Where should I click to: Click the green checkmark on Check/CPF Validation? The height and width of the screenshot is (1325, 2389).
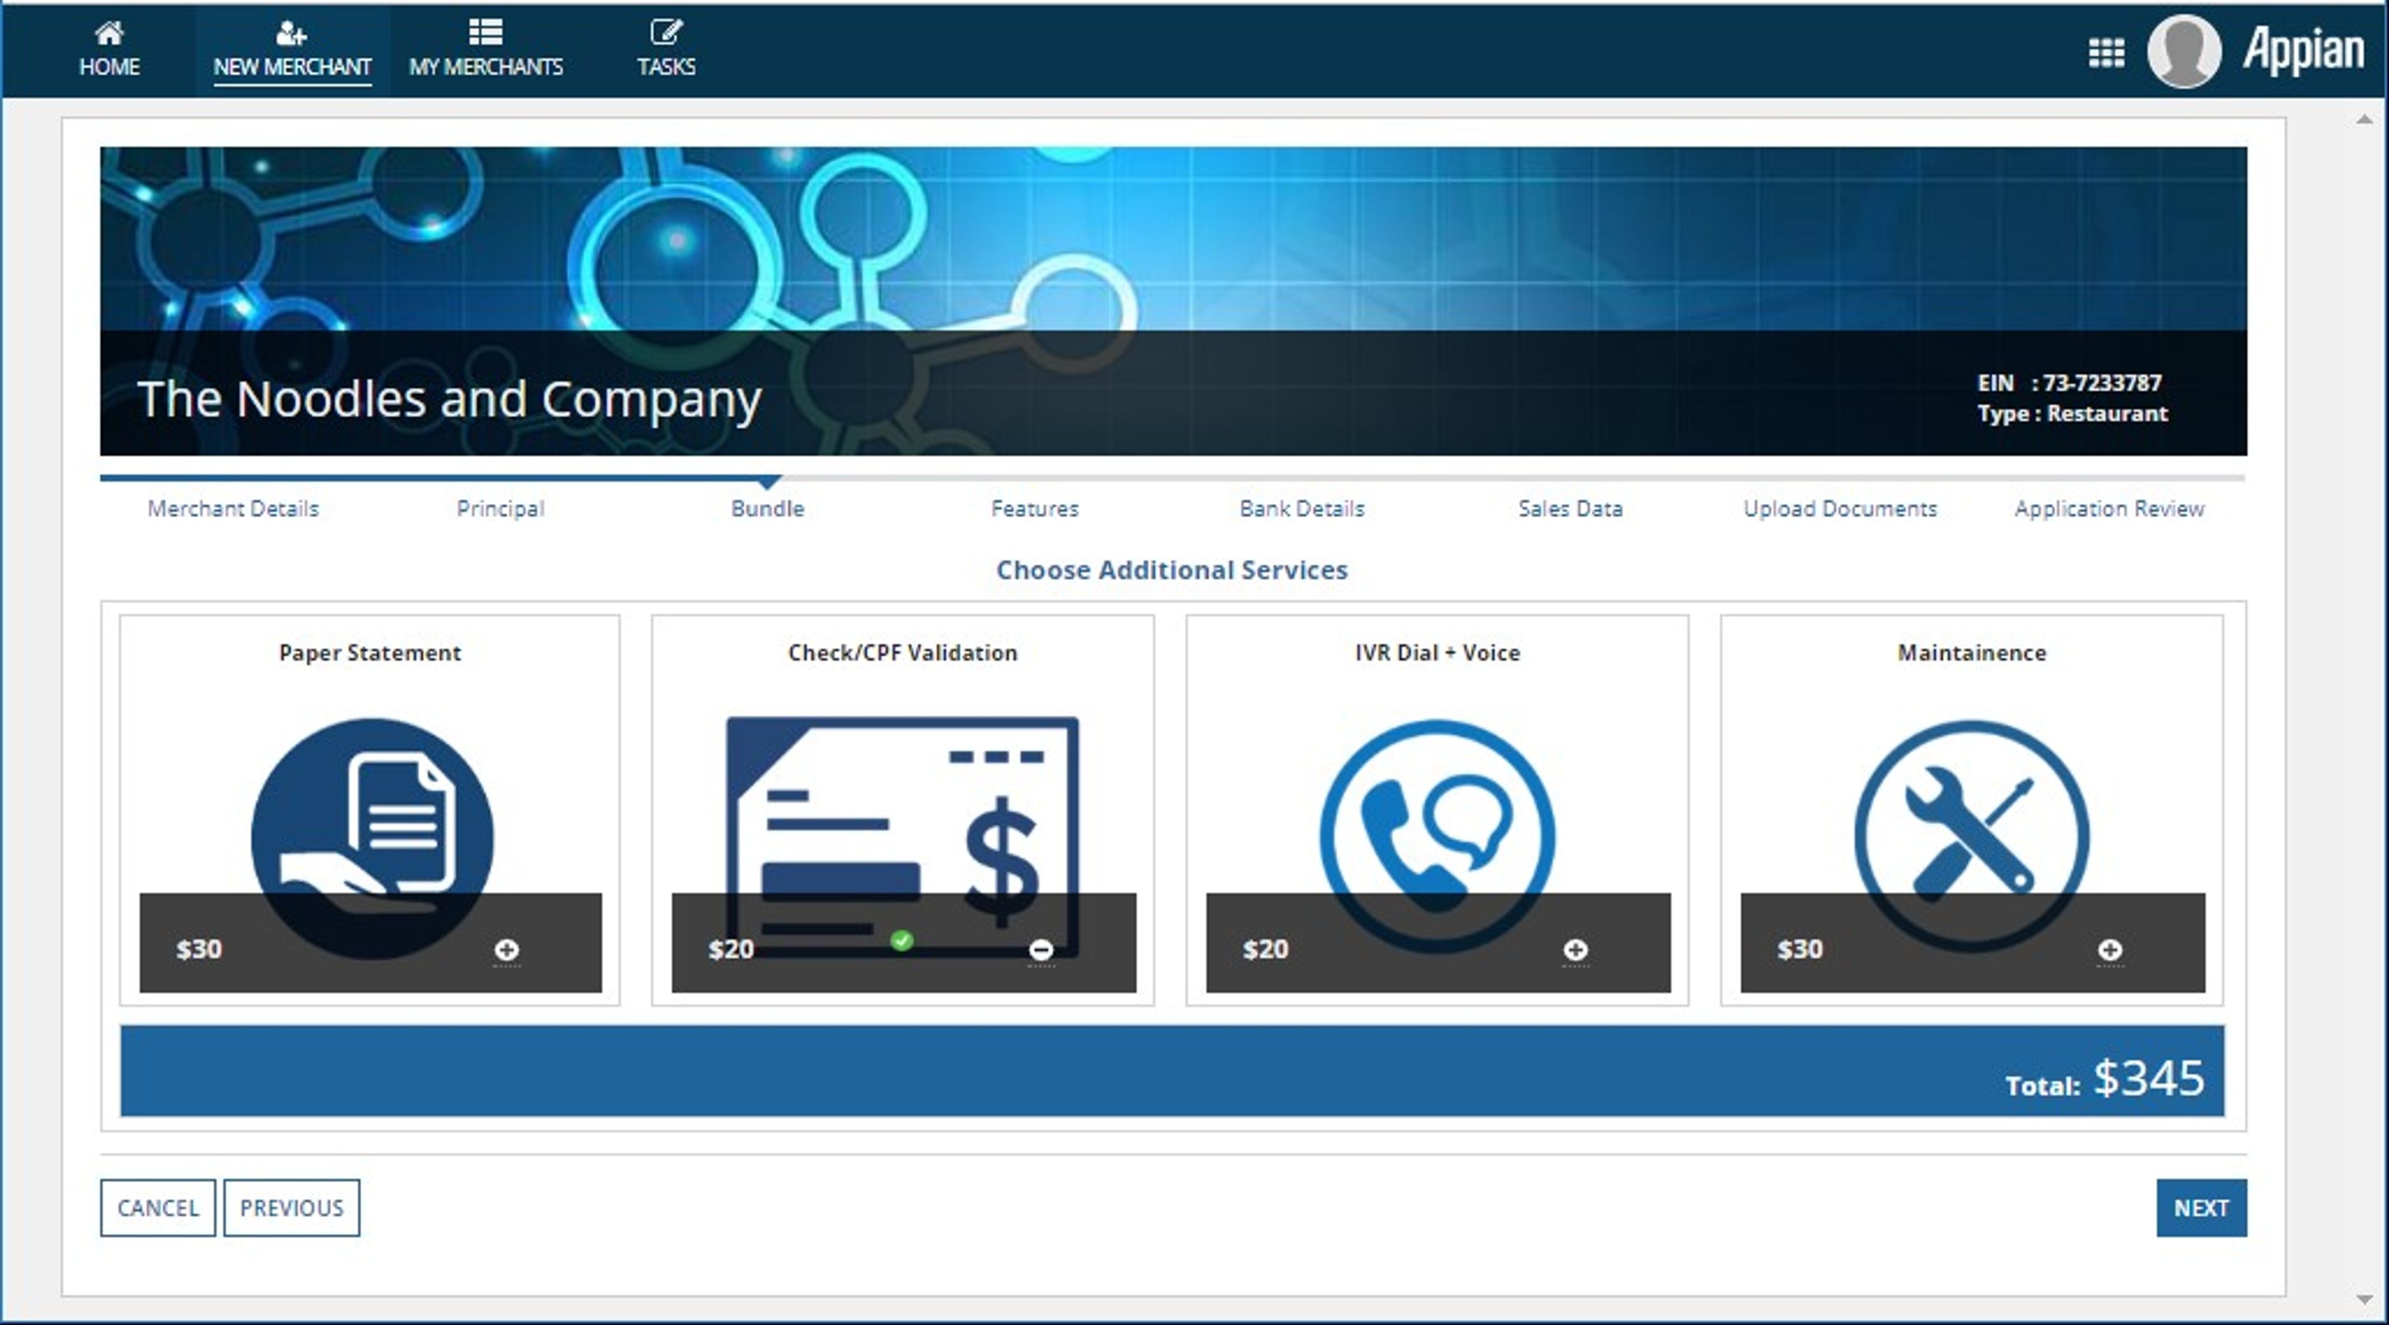[901, 941]
